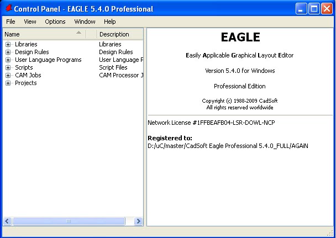The image size is (336, 238).
Task: Click the registration path ending in AGAiN
Action: (228, 146)
